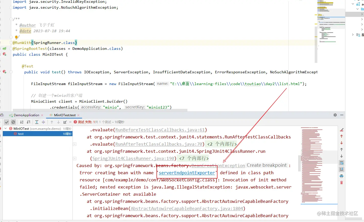Screen dimensions: 364x222
Task: Jump up the stack trace red arrow
Action: coord(342,136)
